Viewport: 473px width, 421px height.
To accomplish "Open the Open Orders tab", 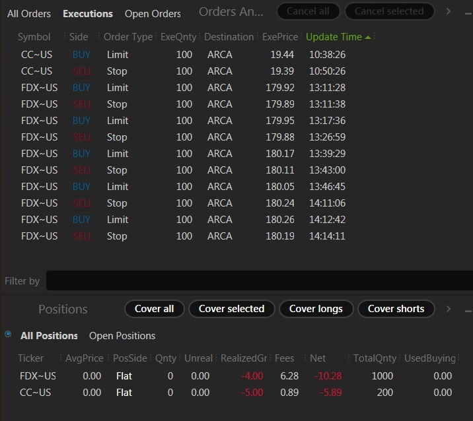I will (x=153, y=14).
